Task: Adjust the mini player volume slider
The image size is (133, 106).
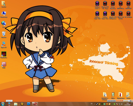Action: (x=127, y=101)
